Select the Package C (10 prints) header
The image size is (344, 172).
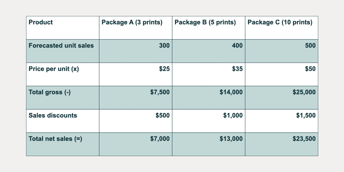click(280, 23)
